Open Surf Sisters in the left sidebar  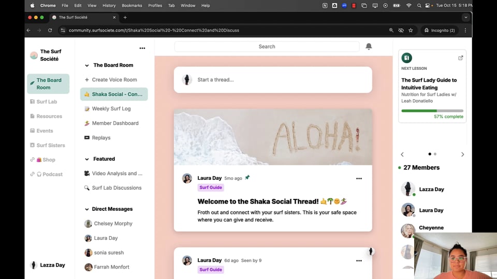coord(48,145)
